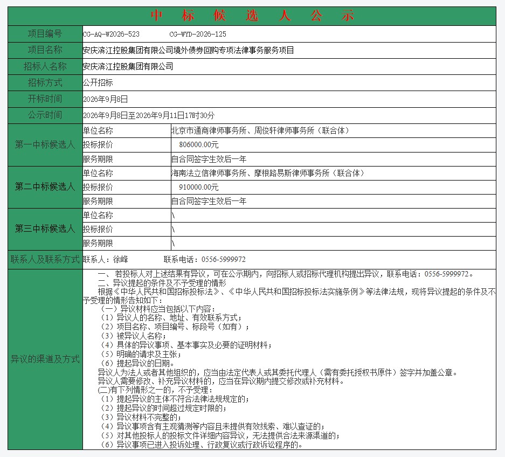
Task: Click third candidate's 单位名称 label
Action: point(98,215)
